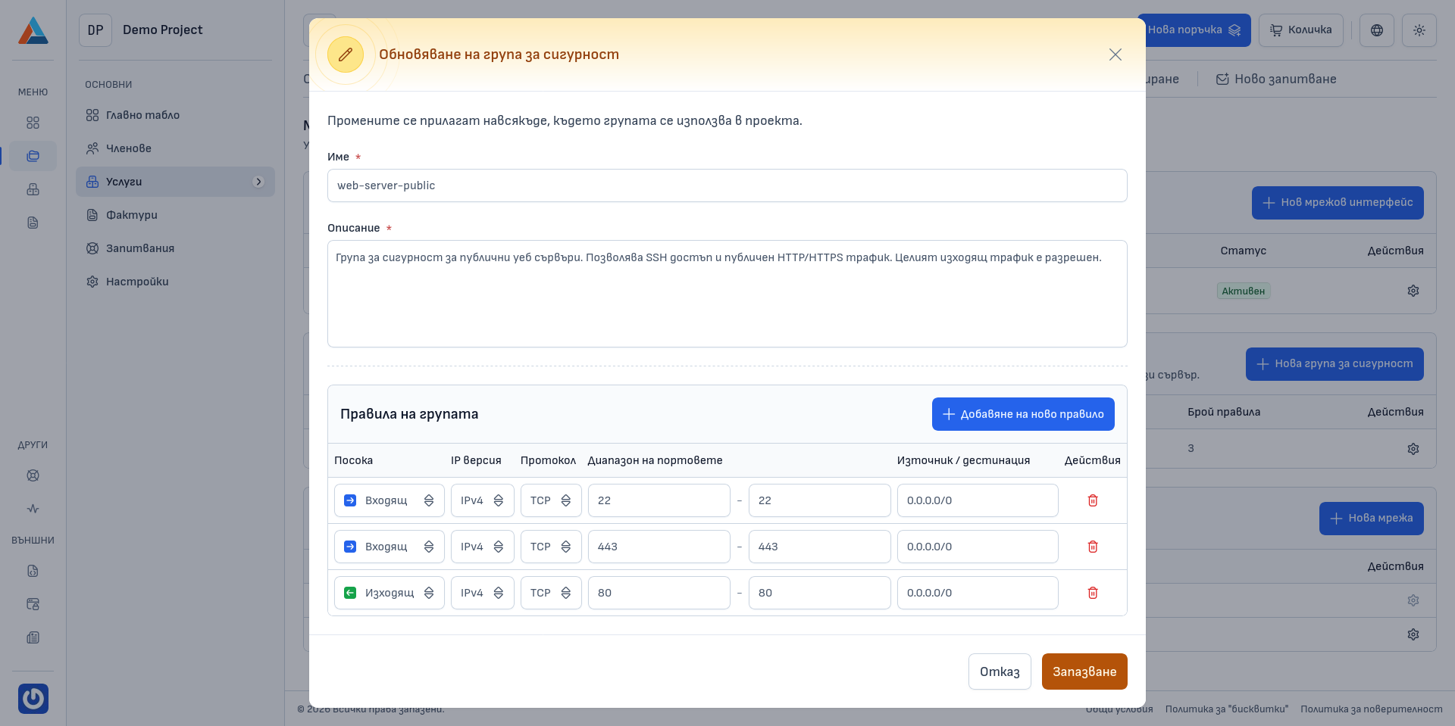Click Добавяне на ново правило to add a rule
The image size is (1455, 726).
tap(1023, 414)
